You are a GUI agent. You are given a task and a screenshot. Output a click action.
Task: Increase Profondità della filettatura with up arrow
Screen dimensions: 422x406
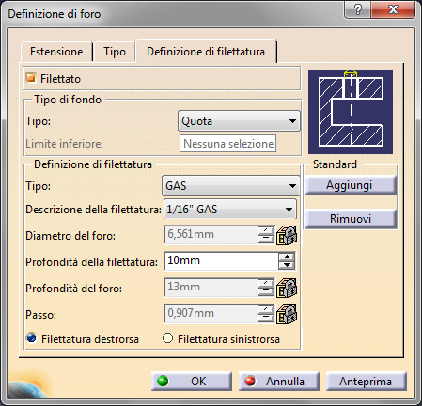tap(287, 258)
